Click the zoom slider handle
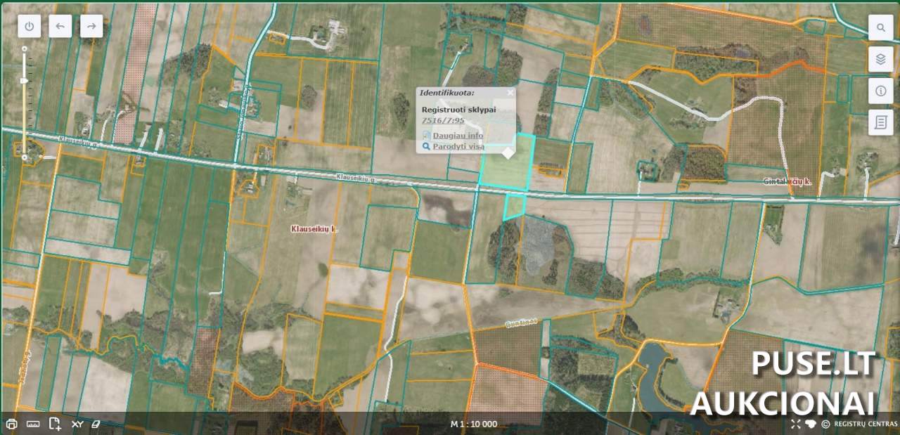Image resolution: width=900 pixels, height=435 pixels. 25,81
